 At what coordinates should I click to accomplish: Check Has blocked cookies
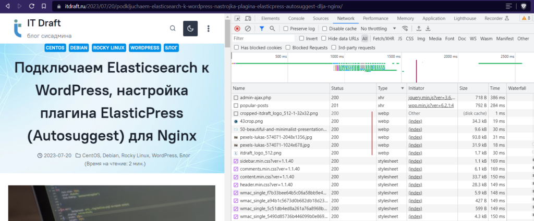pyautogui.click(x=236, y=48)
